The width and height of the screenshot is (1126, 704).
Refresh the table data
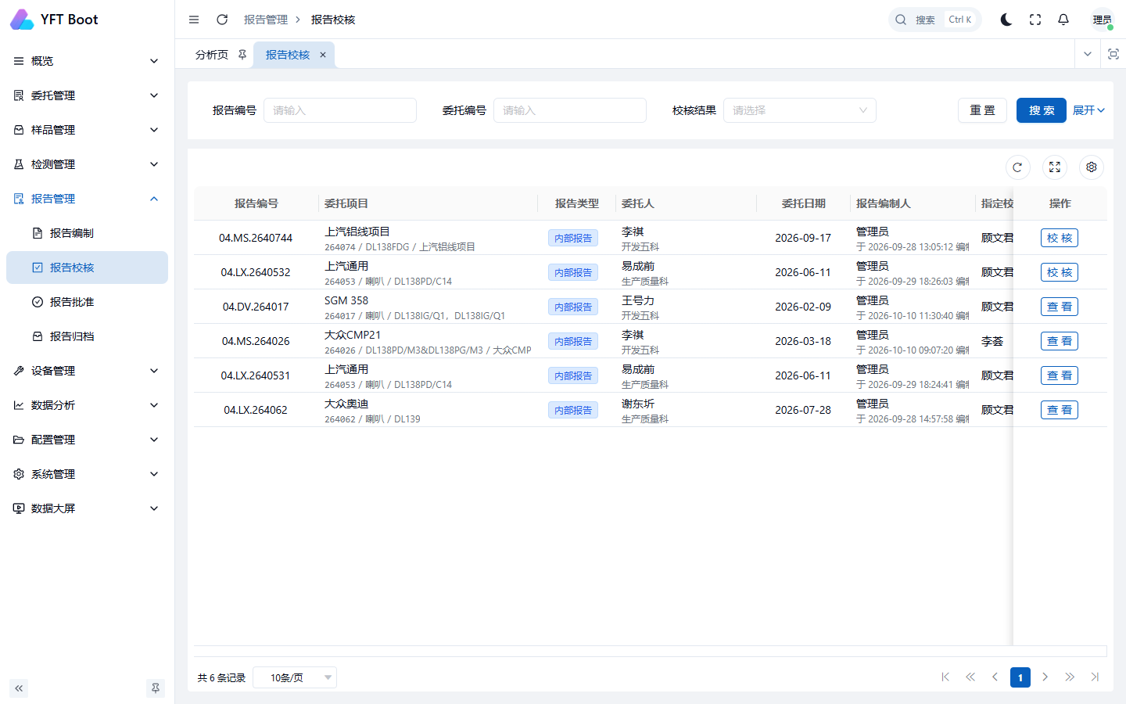(1017, 167)
